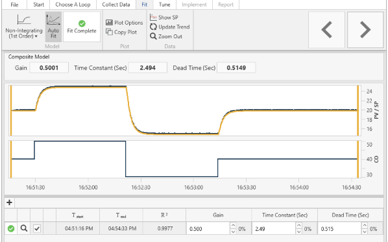The image size is (388, 242).
Task: Click composite Time Constant value 2.494
Action: coord(148,68)
